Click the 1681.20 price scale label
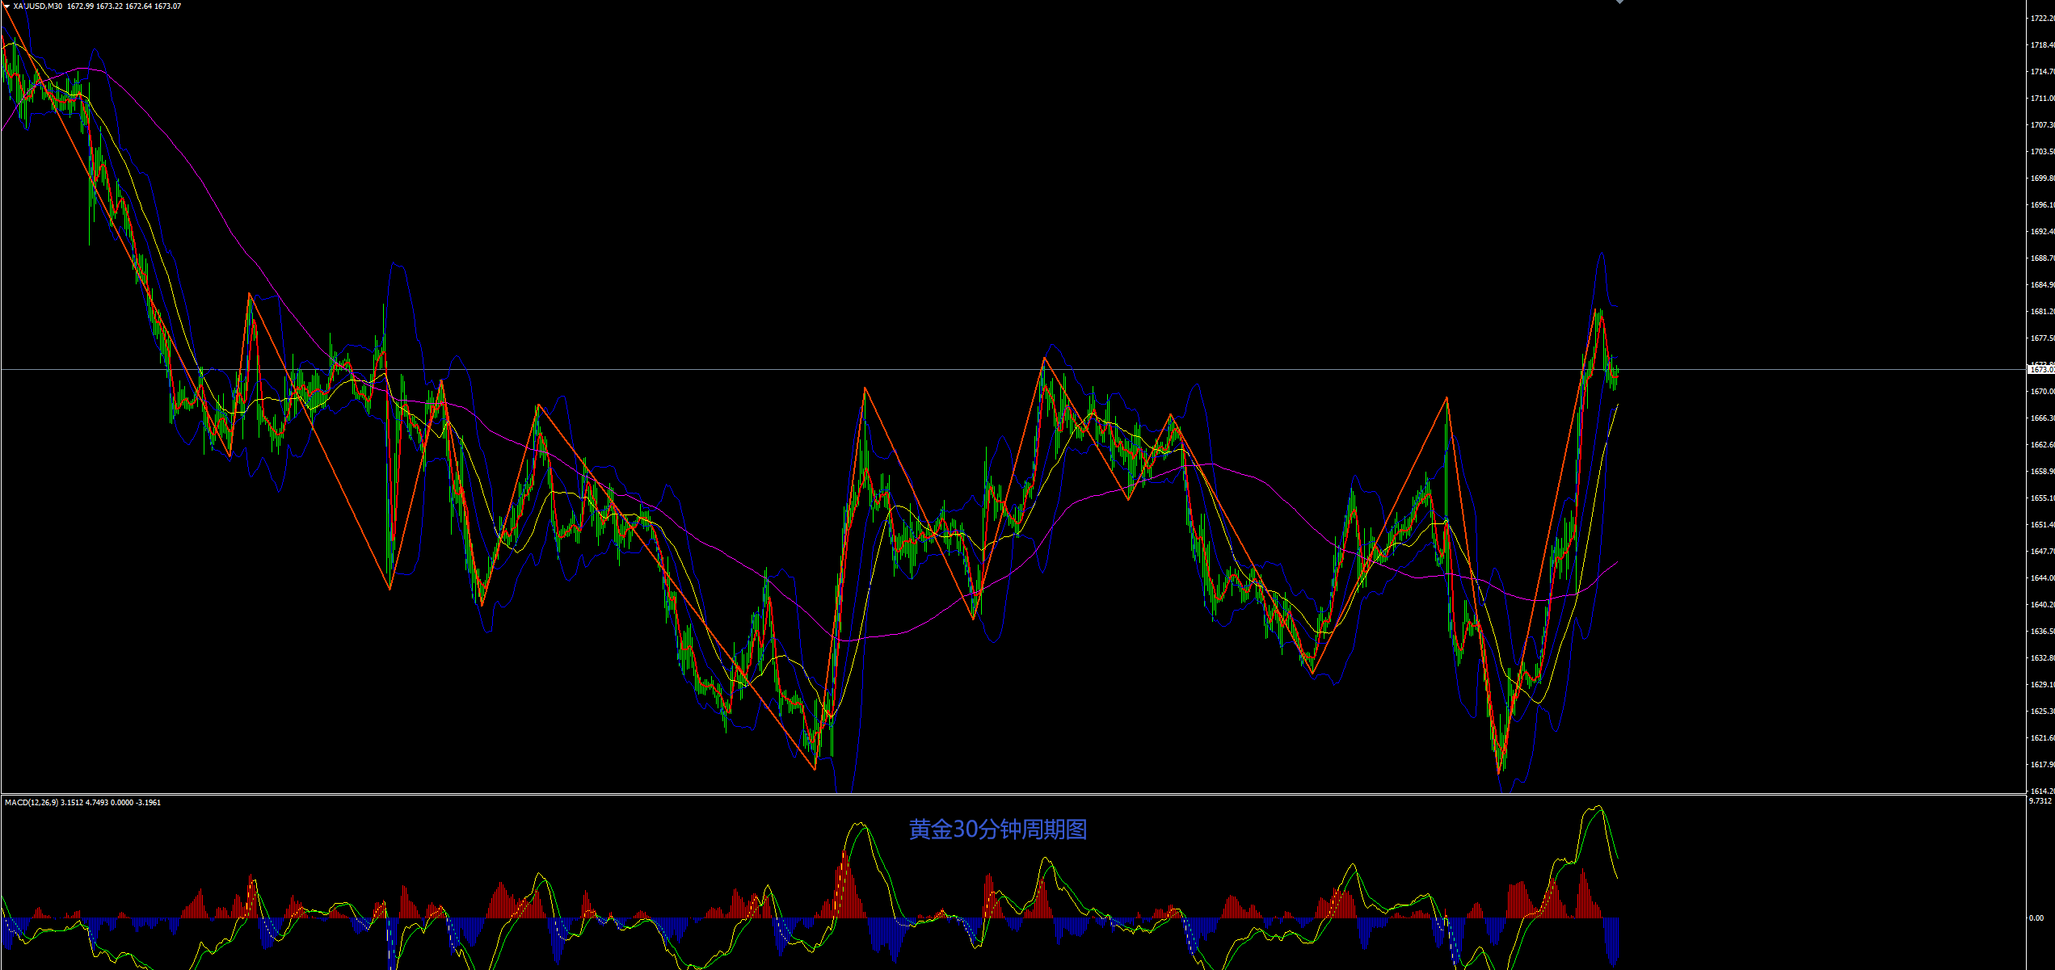The image size is (2055, 970). (x=2042, y=312)
